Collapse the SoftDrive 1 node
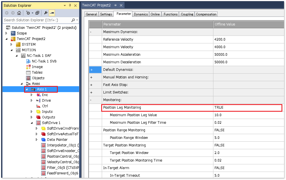This screenshot has height=180, width=286. [x=32, y=123]
